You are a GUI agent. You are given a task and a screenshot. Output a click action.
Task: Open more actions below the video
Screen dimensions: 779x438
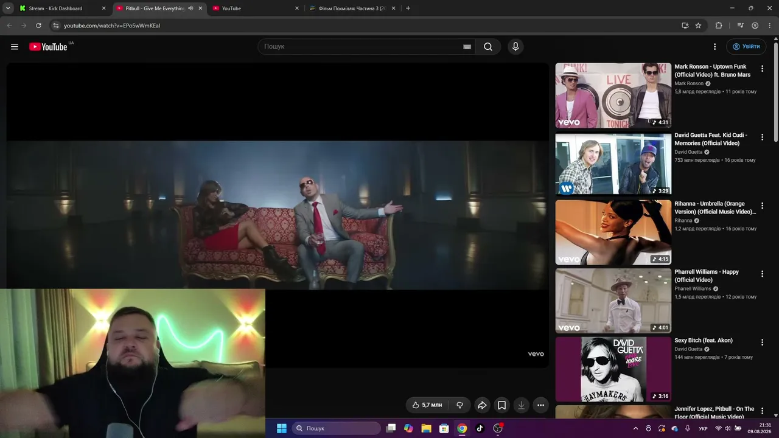pyautogui.click(x=540, y=405)
